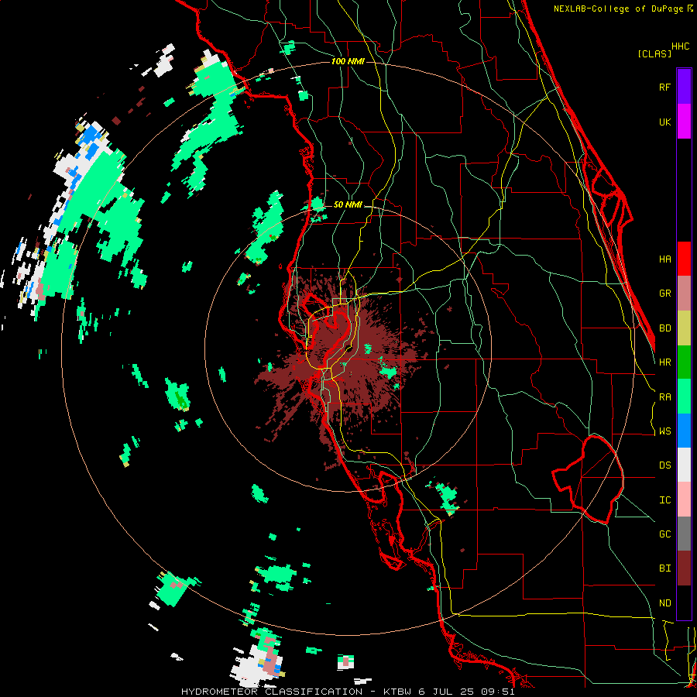The height and width of the screenshot is (697, 697).
Task: Click the 50 NMI range ring label
Action: [x=348, y=205]
